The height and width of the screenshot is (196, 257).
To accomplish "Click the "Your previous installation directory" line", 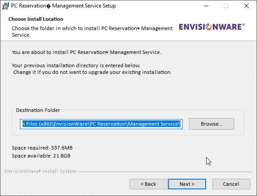I will 76,65.
